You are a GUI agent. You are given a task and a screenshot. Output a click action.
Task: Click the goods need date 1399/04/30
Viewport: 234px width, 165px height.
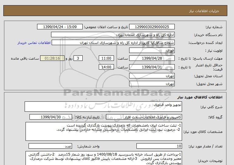51,117
